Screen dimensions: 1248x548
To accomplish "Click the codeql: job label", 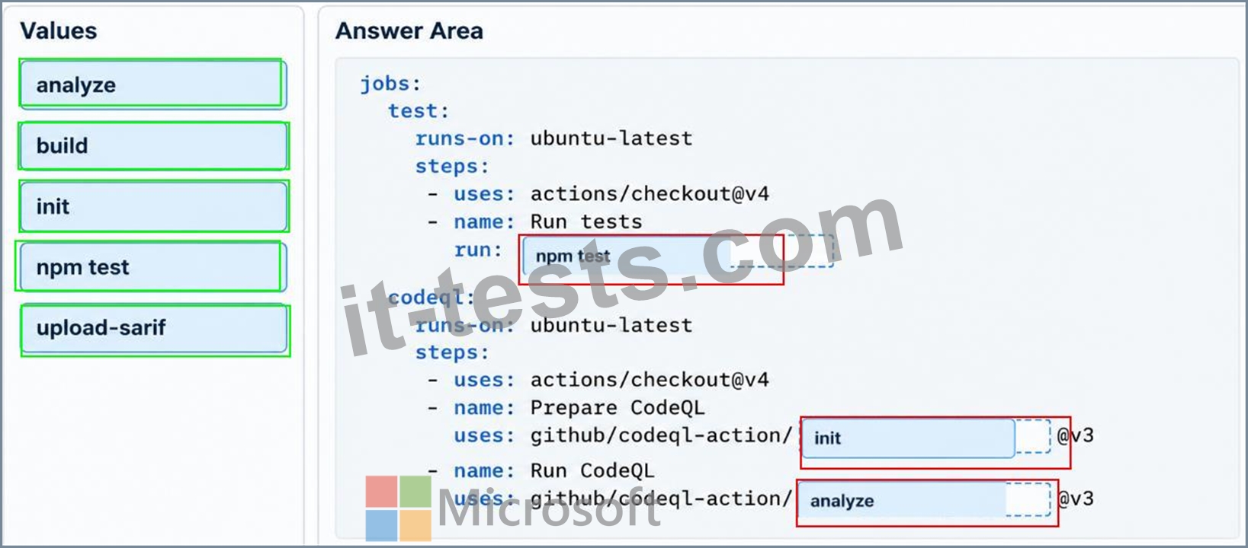I will [x=431, y=298].
